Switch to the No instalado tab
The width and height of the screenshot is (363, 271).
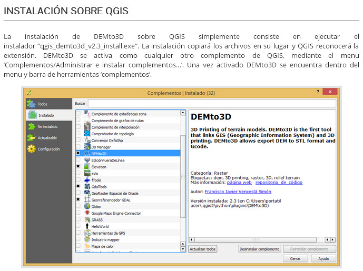49,126
